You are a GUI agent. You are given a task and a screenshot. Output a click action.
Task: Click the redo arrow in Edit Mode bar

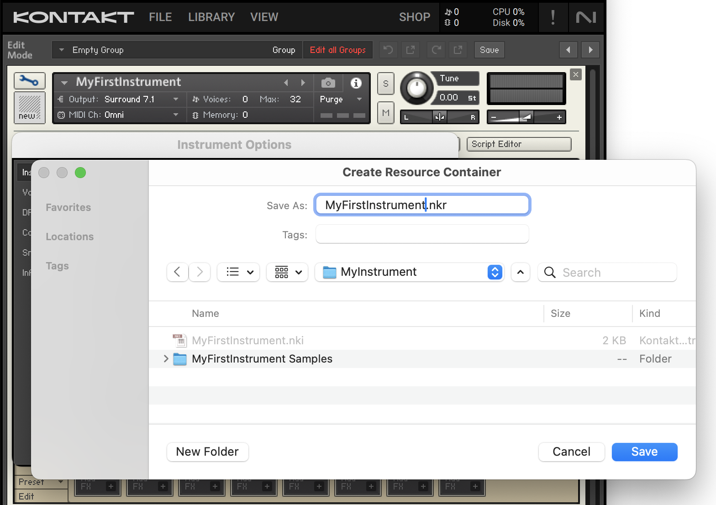(x=436, y=50)
